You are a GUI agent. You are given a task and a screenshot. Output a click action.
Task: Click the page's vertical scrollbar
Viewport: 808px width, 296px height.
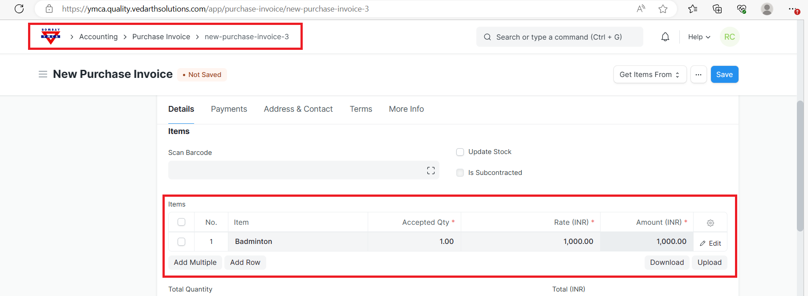(800, 166)
